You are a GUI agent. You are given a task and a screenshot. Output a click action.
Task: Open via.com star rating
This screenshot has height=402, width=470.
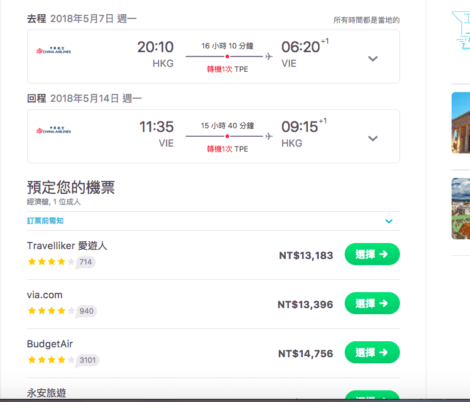click(51, 311)
